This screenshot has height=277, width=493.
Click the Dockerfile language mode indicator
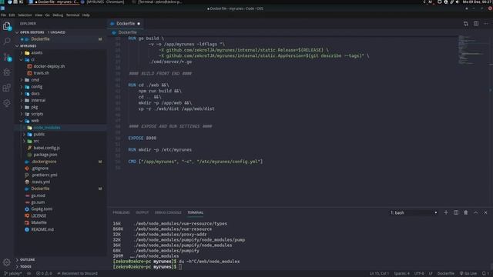tap(445, 274)
